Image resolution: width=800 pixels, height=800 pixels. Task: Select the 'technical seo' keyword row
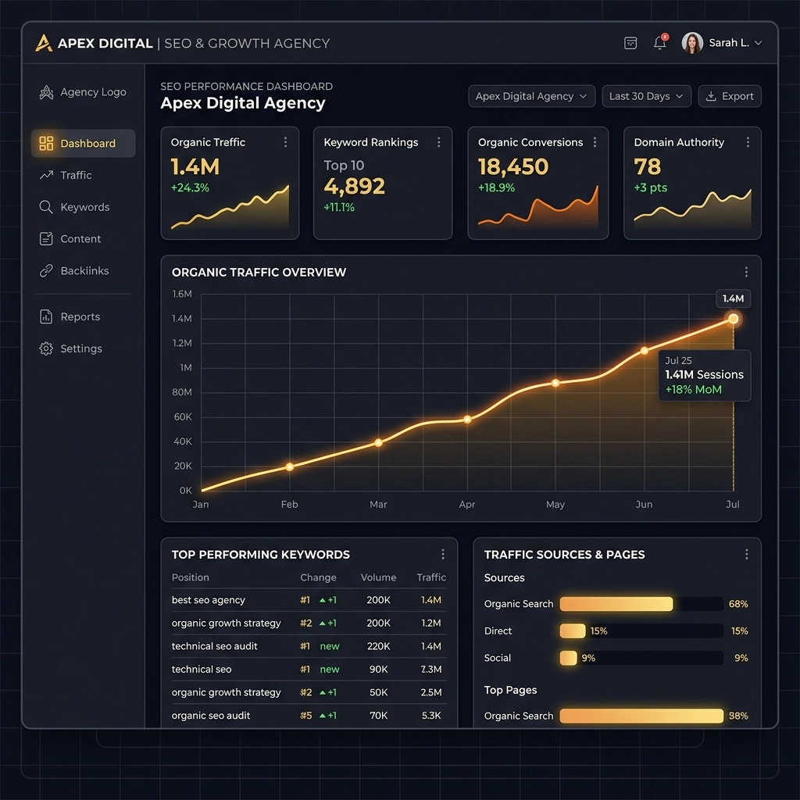tap(309, 670)
